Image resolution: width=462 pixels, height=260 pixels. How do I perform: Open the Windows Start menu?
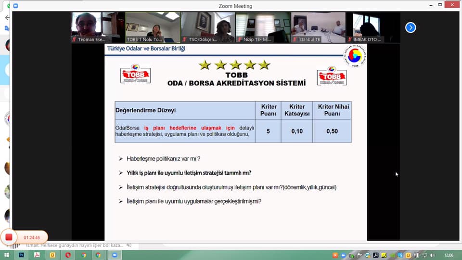click(7, 255)
